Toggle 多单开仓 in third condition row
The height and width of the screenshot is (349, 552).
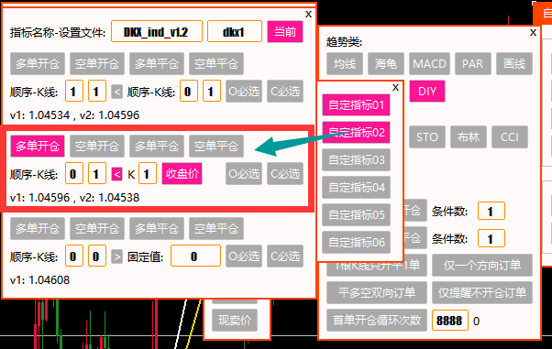38,229
